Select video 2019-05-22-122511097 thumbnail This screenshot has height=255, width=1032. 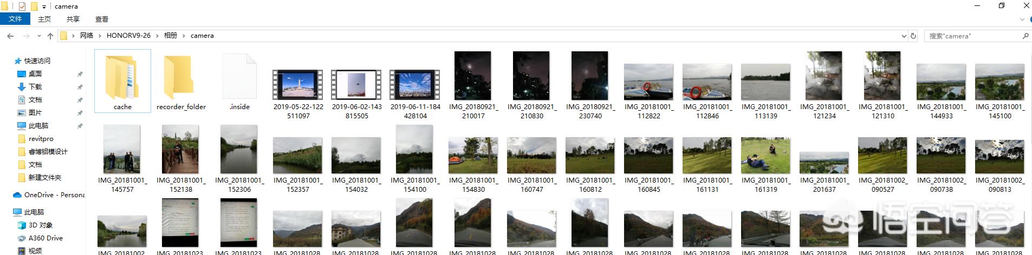pos(298,84)
